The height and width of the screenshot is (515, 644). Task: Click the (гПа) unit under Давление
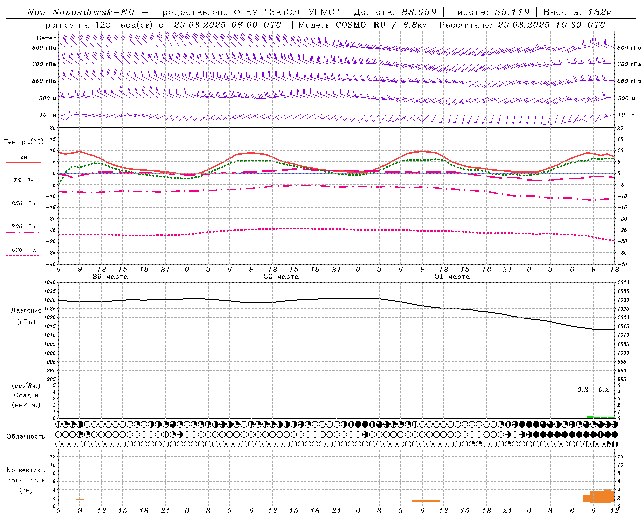point(26,322)
